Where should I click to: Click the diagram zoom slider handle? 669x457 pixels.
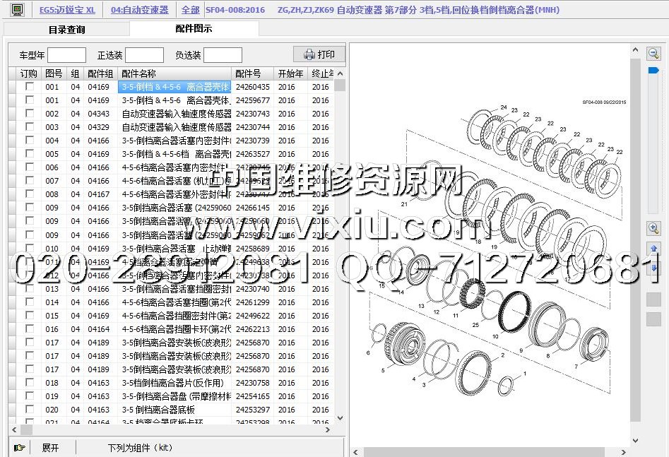653,71
